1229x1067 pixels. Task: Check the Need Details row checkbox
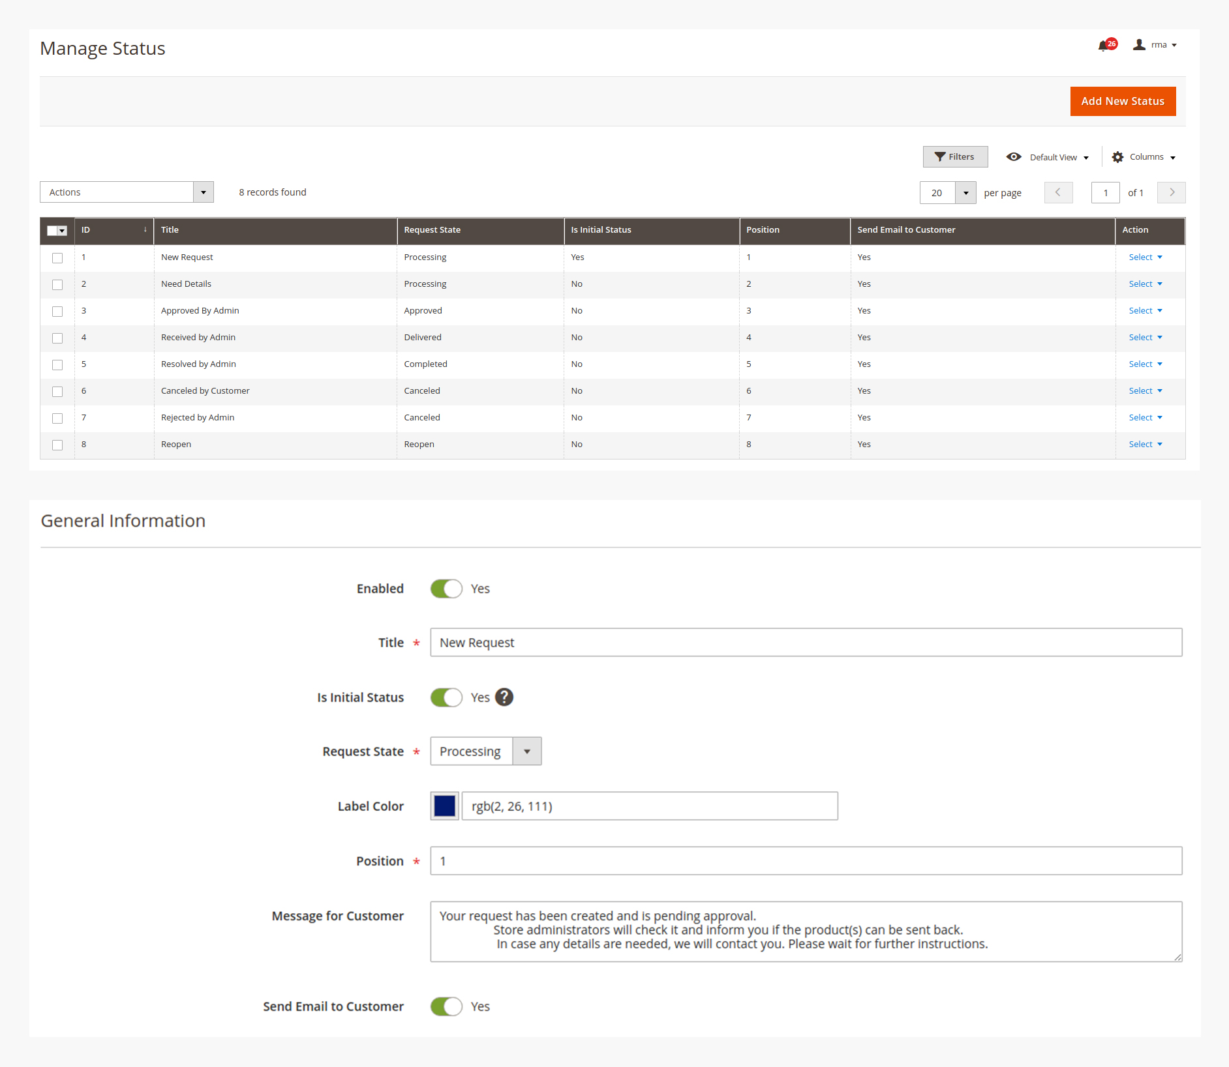pos(57,285)
